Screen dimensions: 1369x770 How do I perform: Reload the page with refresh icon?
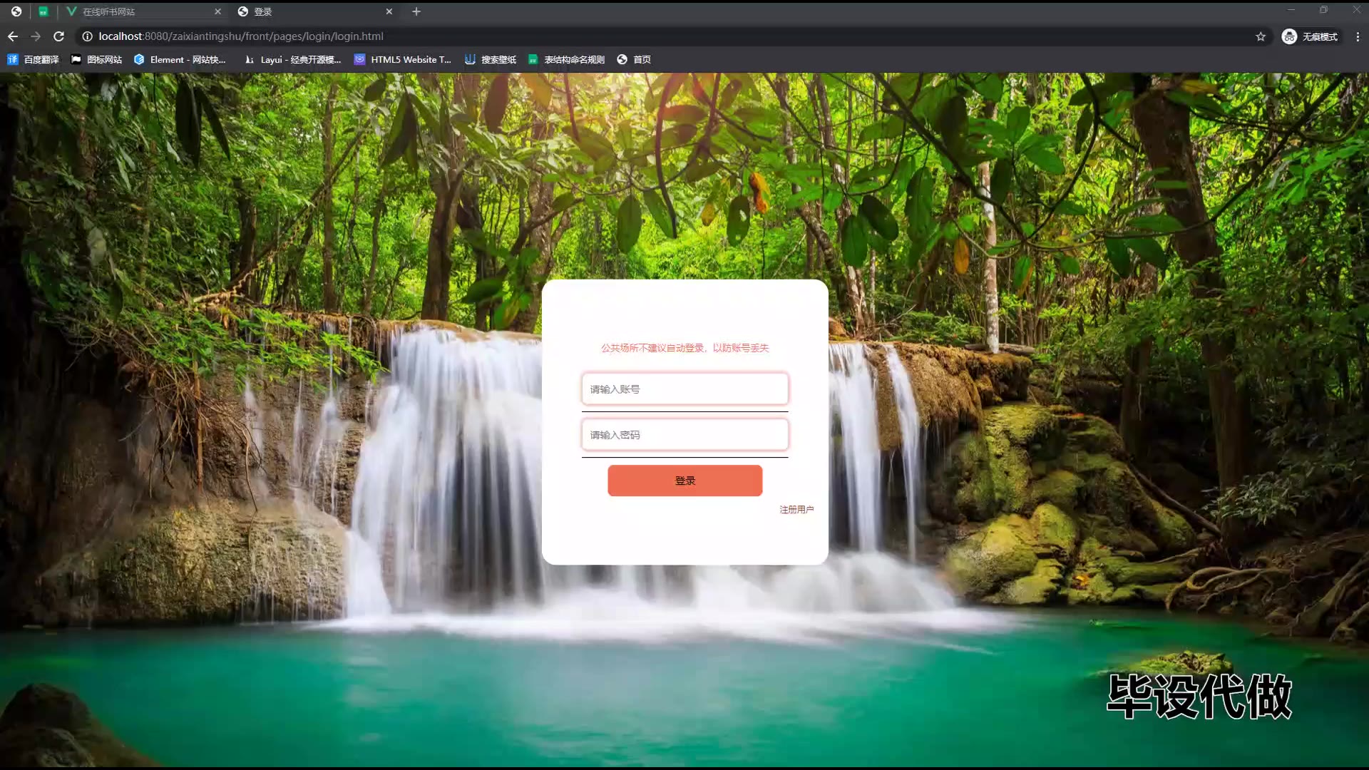tap(59, 36)
